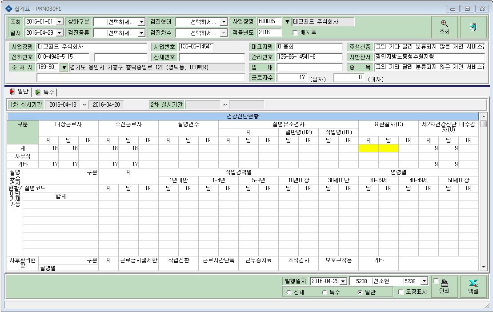Expand the 상하구분 dropdown
The image size is (493, 312).
(141, 22)
